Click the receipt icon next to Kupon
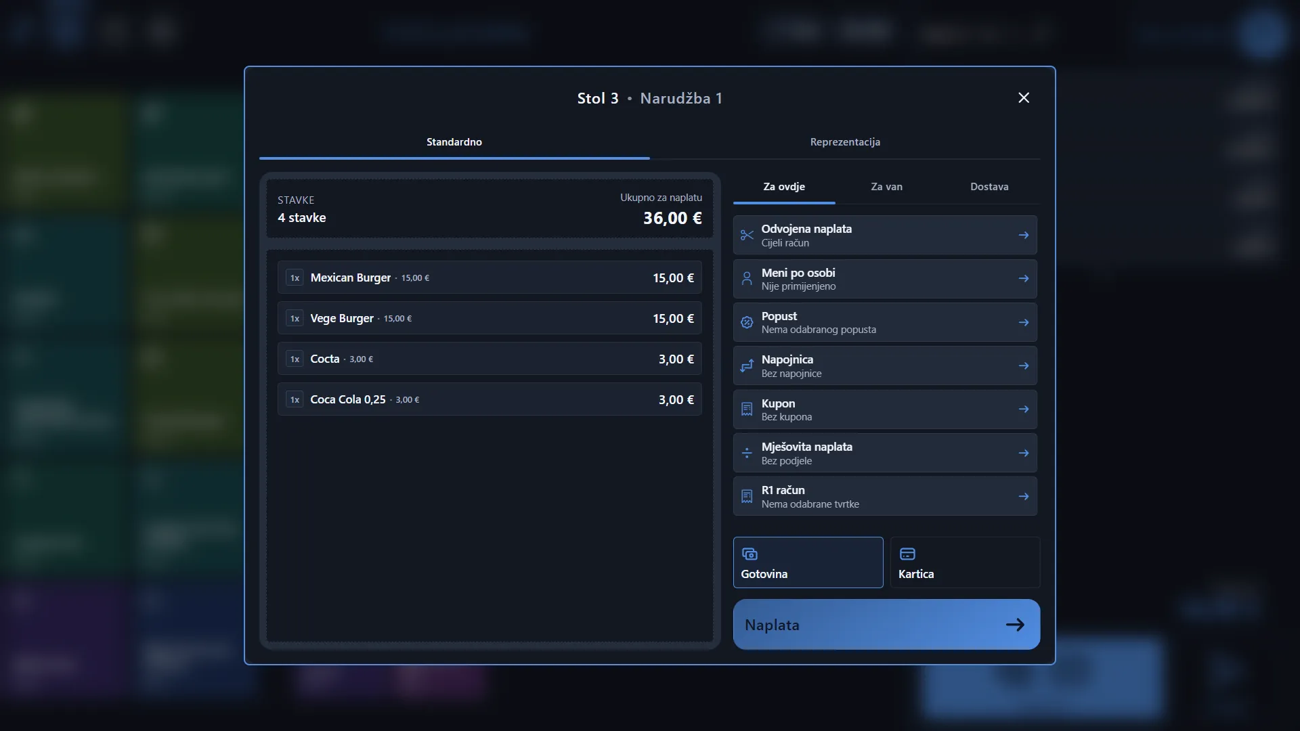The height and width of the screenshot is (731, 1300). pos(747,409)
